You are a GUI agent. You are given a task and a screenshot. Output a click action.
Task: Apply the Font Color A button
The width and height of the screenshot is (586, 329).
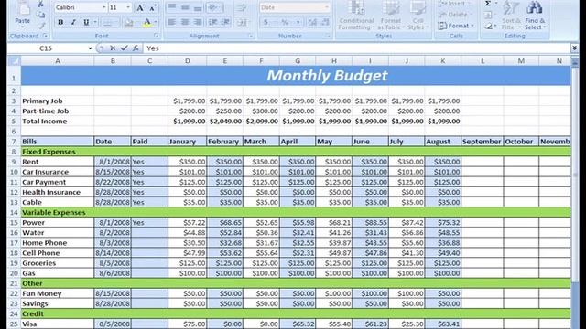(146, 22)
